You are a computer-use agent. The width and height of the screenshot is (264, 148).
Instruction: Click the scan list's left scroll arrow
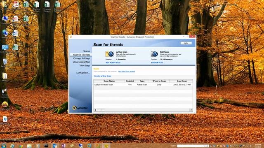pyautogui.click(x=95, y=110)
